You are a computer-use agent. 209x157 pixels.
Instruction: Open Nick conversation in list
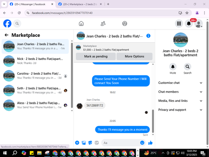click(35, 61)
